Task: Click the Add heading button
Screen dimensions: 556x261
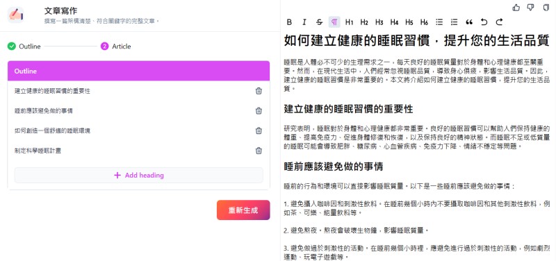Action: [138, 176]
